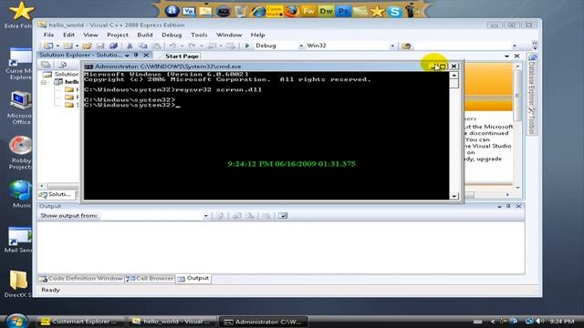Open the View menu
This screenshot has width=584, height=328.
(90, 35)
